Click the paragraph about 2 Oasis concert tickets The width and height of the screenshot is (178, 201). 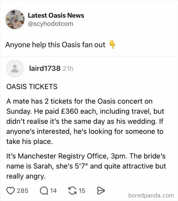85,121
